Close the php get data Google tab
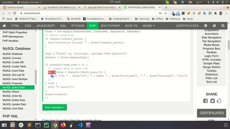The image size is (230, 129). tap(120, 7)
